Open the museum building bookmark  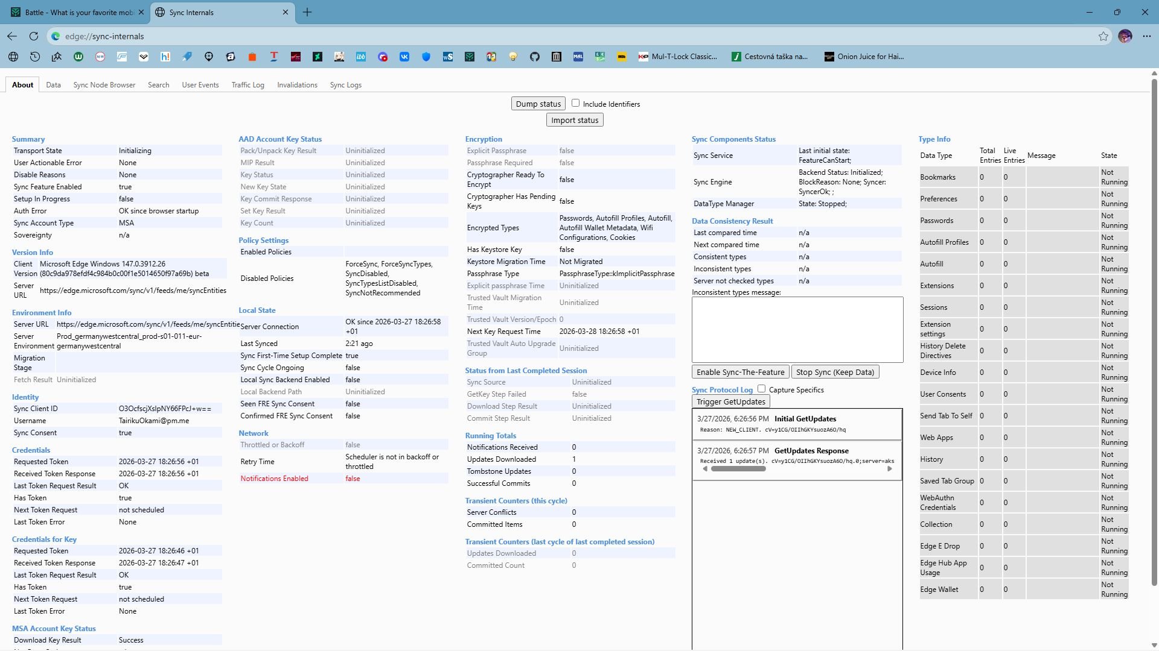(557, 57)
